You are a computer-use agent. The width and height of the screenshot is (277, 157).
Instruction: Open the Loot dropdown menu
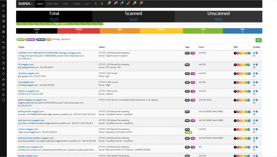[87, 4]
